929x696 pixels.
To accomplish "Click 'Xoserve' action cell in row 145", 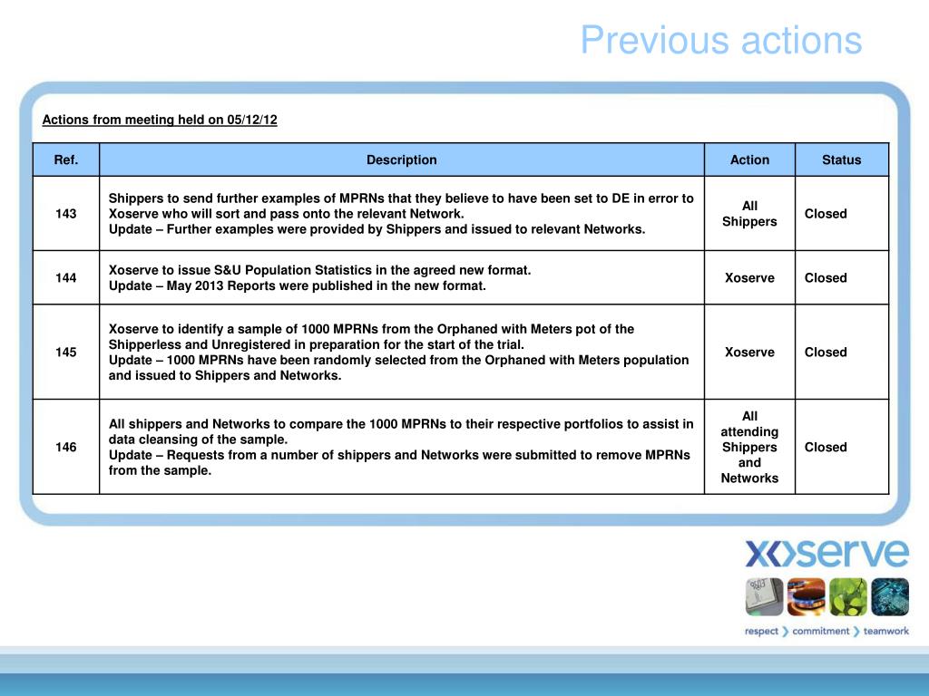I will 749,353.
